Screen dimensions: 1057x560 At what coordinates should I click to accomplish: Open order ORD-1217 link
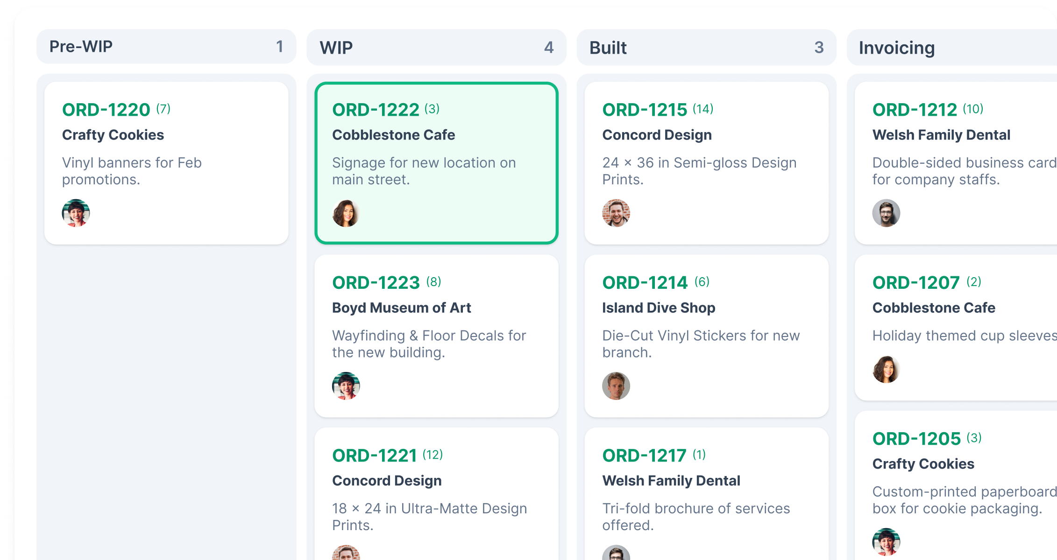644,456
